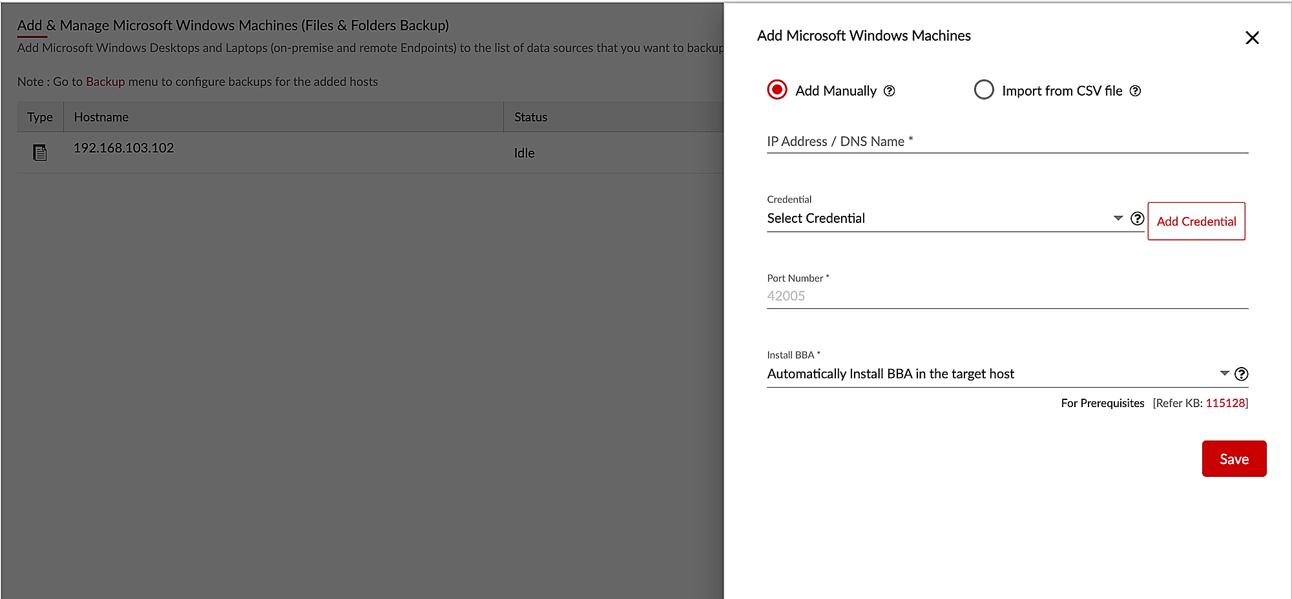The height and width of the screenshot is (599, 1292).
Task: Click the Add & Manage Microsoft Windows Machines heading
Action: click(233, 25)
